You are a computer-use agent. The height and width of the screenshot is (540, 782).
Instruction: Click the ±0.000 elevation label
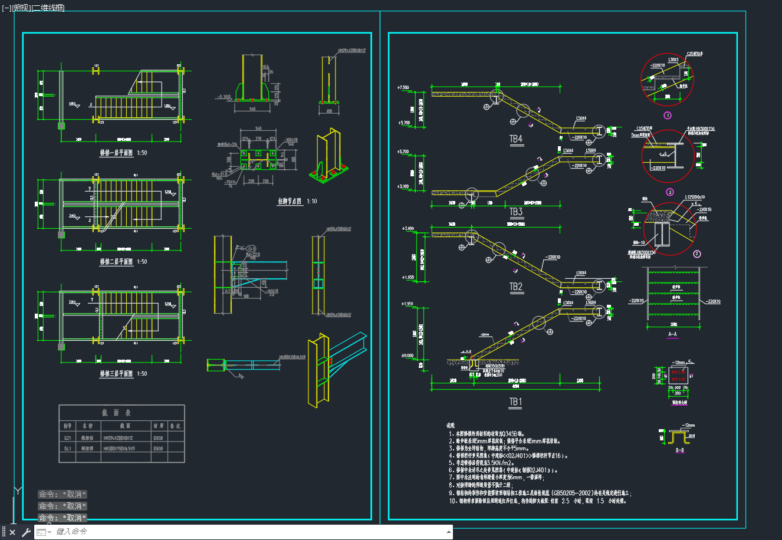pos(407,356)
